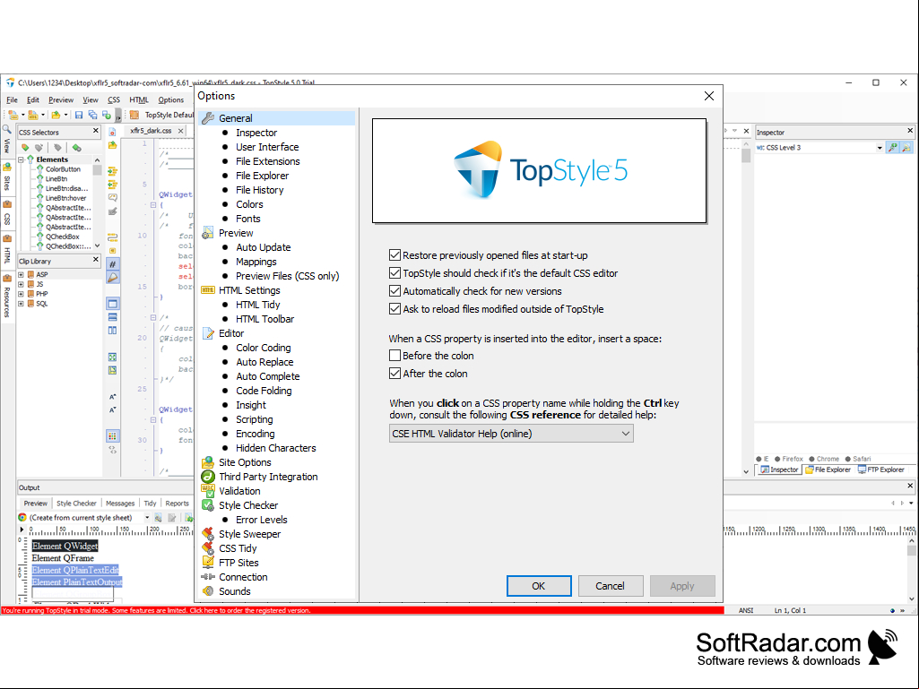
Task: Click the Open file folder toolbar icon
Action: click(x=56, y=115)
